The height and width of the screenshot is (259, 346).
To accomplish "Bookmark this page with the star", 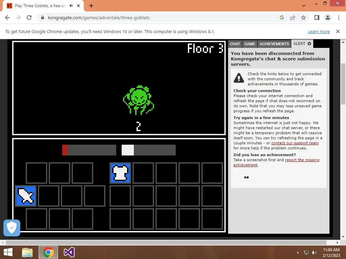I will click(x=303, y=18).
